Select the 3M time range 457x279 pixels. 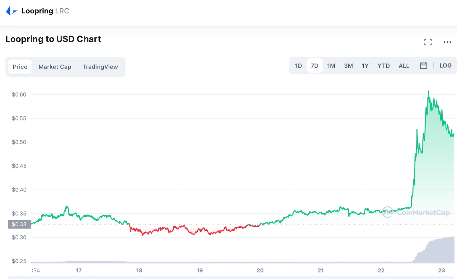[x=348, y=66]
